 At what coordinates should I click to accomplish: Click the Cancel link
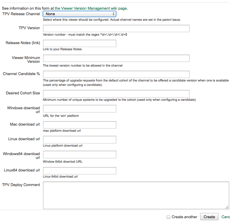click(x=226, y=217)
